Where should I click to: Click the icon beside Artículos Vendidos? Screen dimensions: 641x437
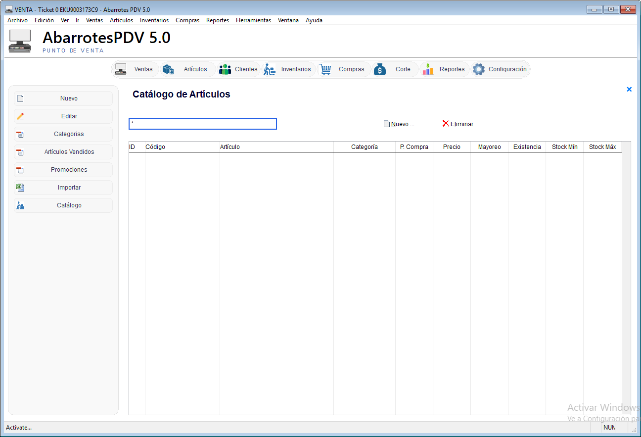20,152
